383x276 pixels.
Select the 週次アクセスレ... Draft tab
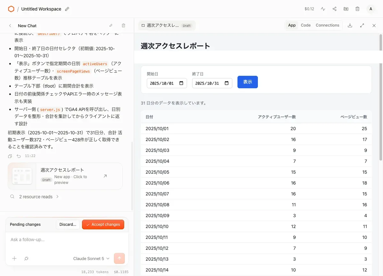[167, 26]
